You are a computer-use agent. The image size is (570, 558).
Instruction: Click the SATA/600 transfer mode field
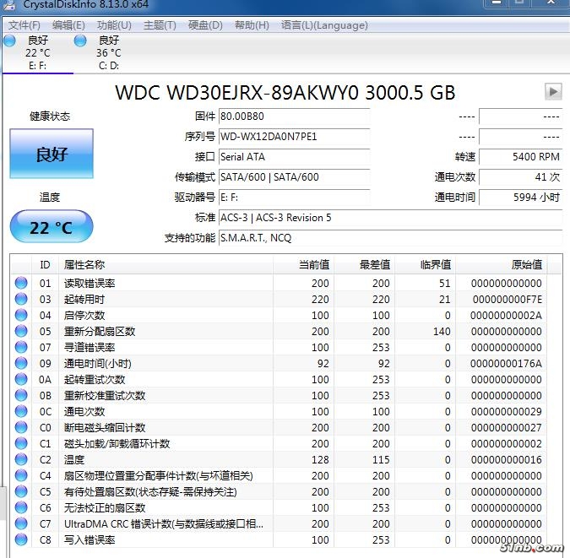[x=294, y=177]
